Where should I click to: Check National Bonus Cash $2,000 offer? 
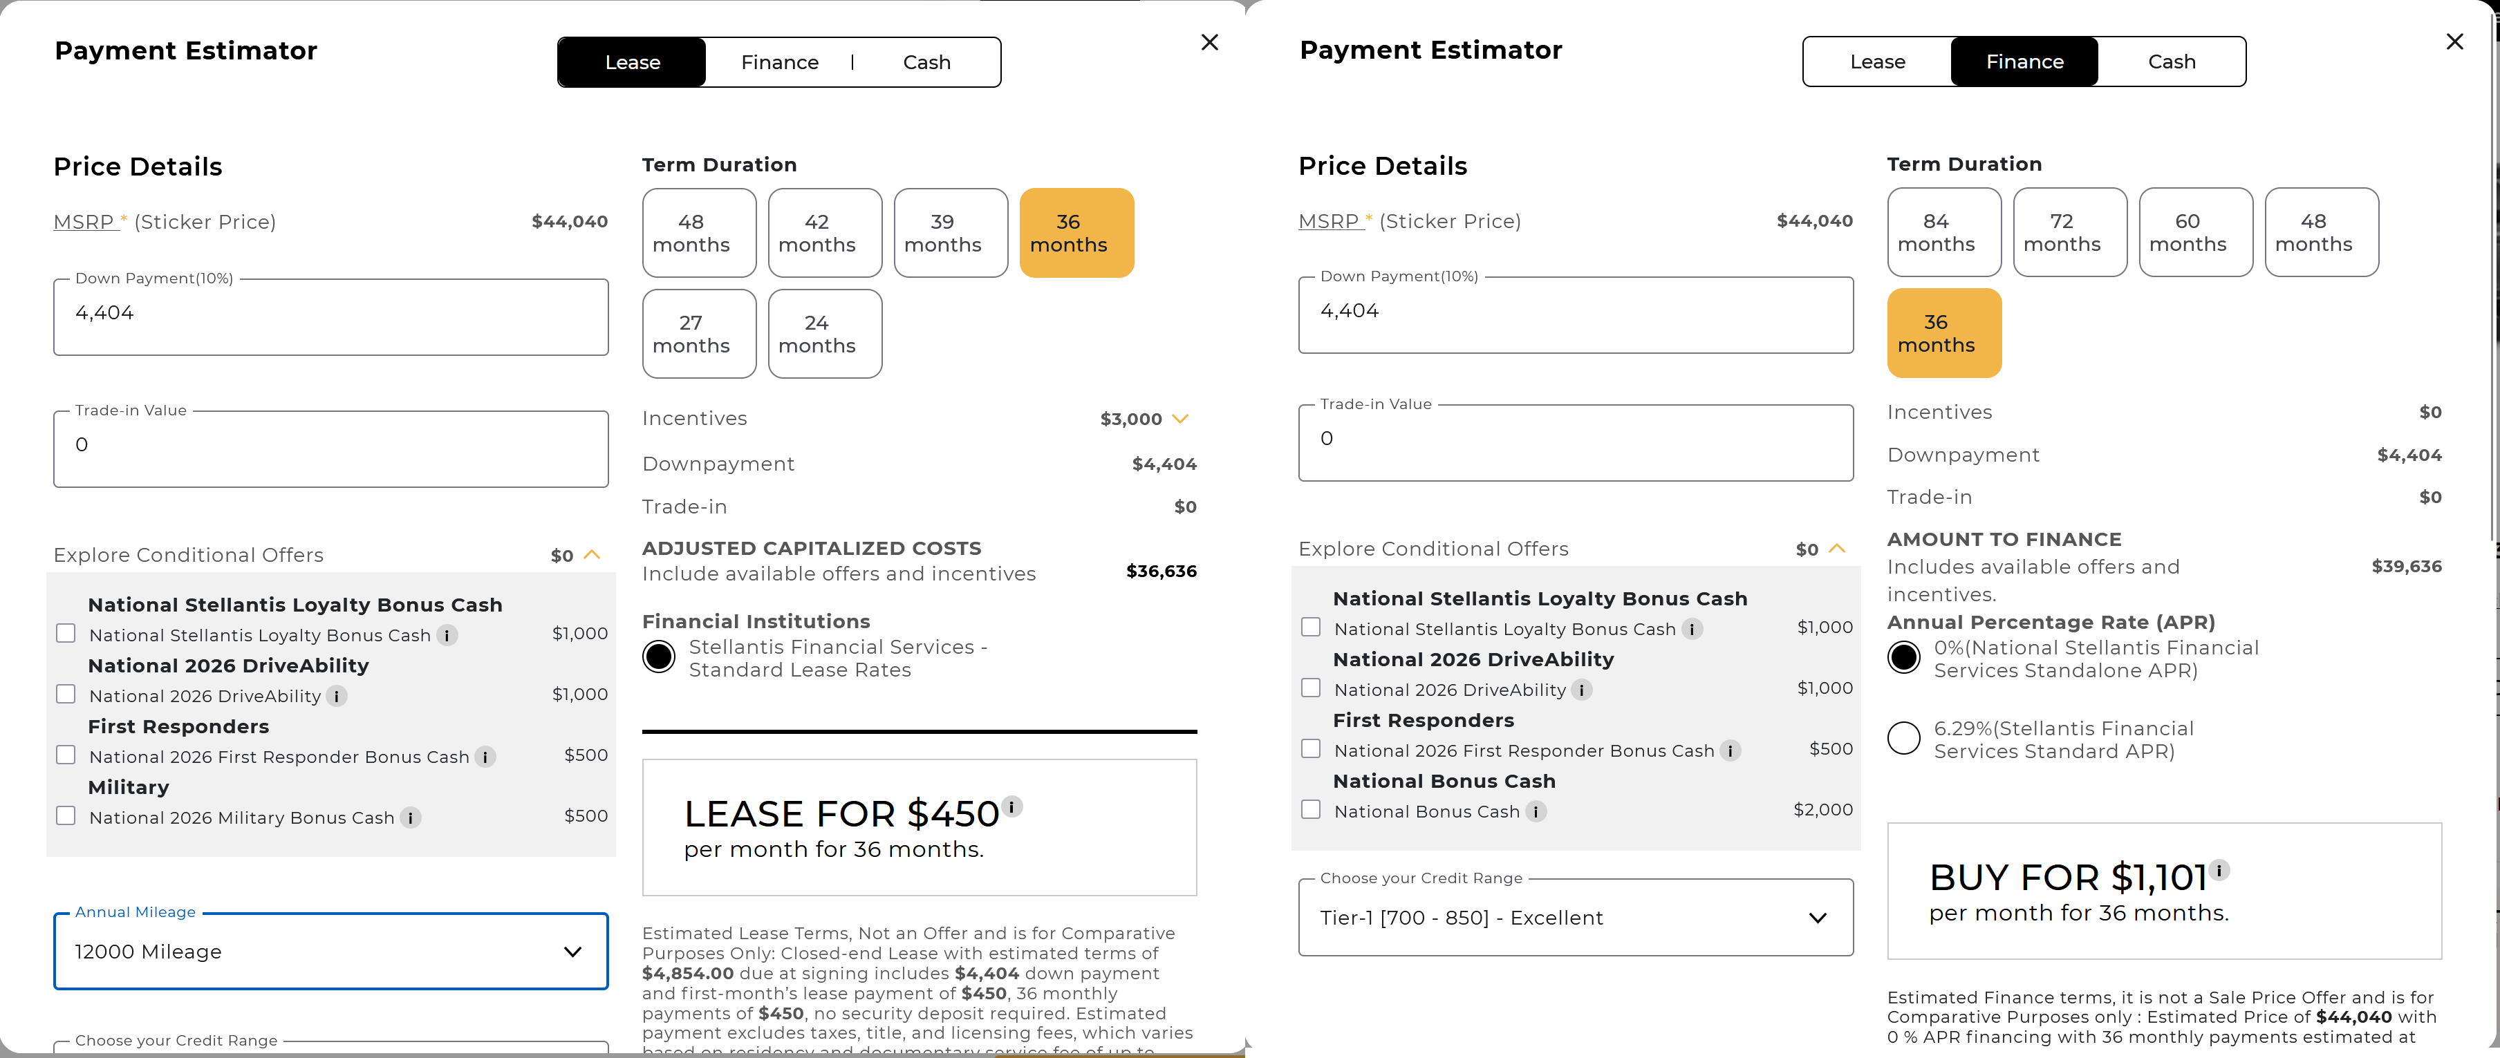tap(1311, 810)
